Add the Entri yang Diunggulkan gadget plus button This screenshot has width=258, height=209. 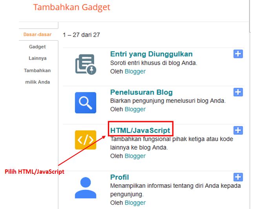(238, 54)
